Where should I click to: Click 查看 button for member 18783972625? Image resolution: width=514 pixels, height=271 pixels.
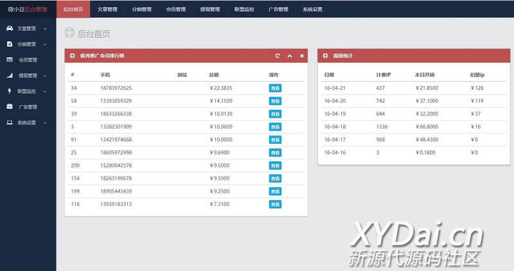(275, 88)
